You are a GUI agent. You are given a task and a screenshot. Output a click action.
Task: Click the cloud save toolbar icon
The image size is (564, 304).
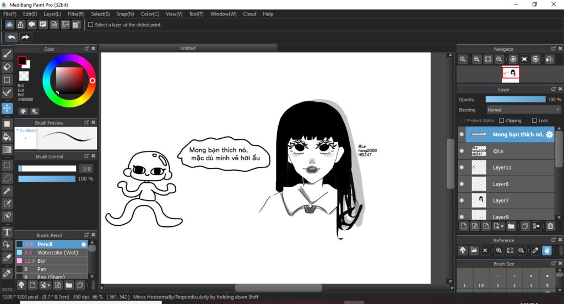9,24
